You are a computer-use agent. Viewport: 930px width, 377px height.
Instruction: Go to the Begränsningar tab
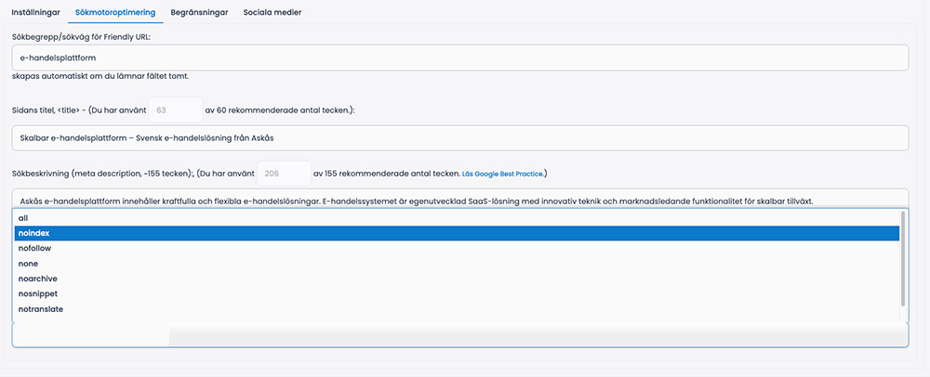pos(199,12)
